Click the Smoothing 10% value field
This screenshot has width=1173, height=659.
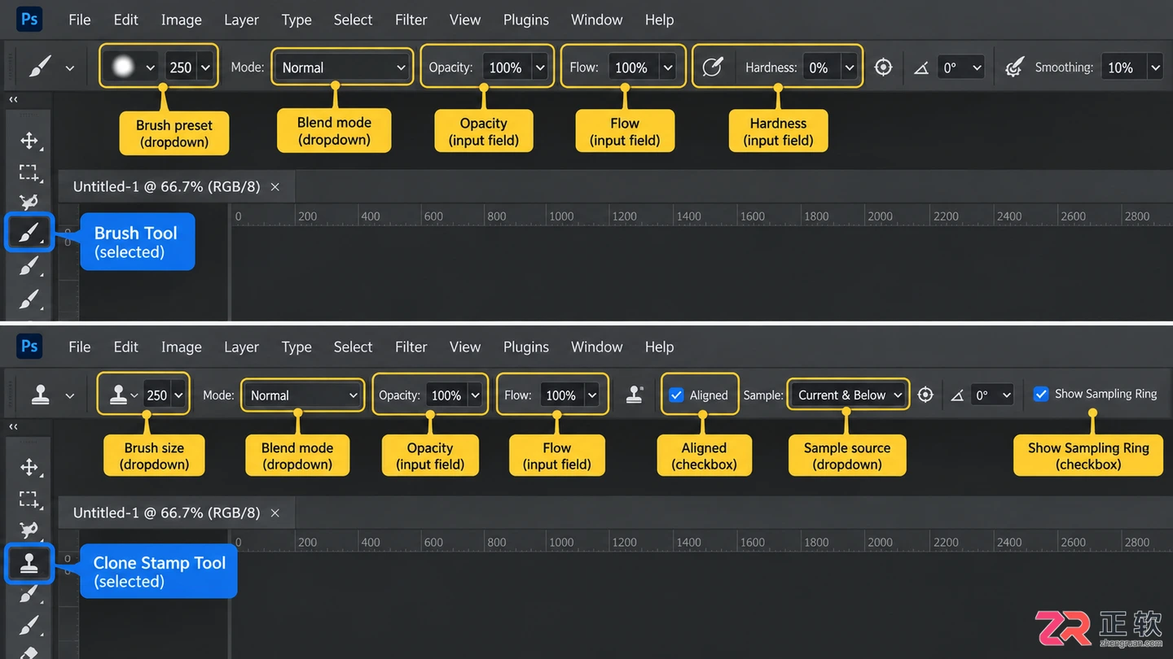coord(1123,68)
